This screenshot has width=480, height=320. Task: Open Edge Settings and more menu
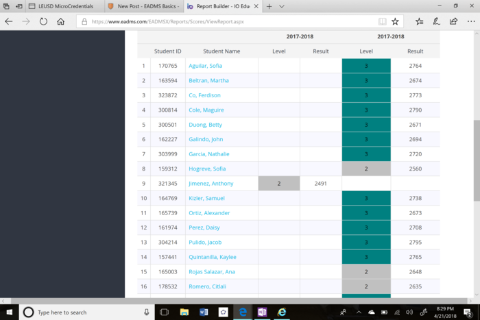point(470,21)
